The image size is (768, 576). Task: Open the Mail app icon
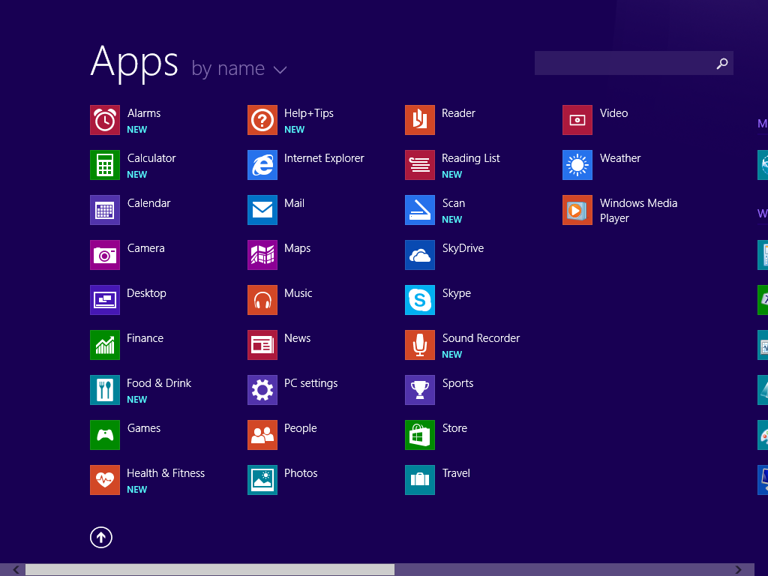(262, 210)
